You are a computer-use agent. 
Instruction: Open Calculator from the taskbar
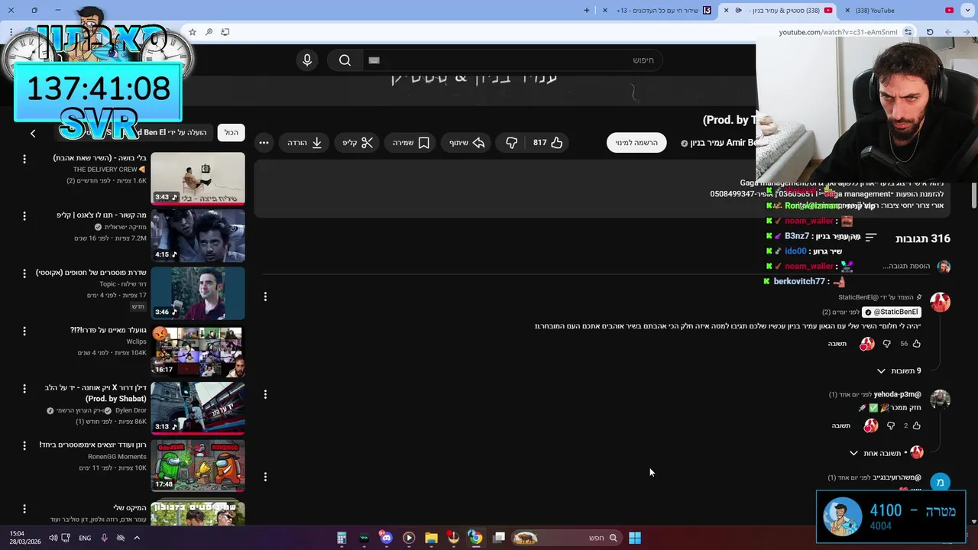coord(342,538)
